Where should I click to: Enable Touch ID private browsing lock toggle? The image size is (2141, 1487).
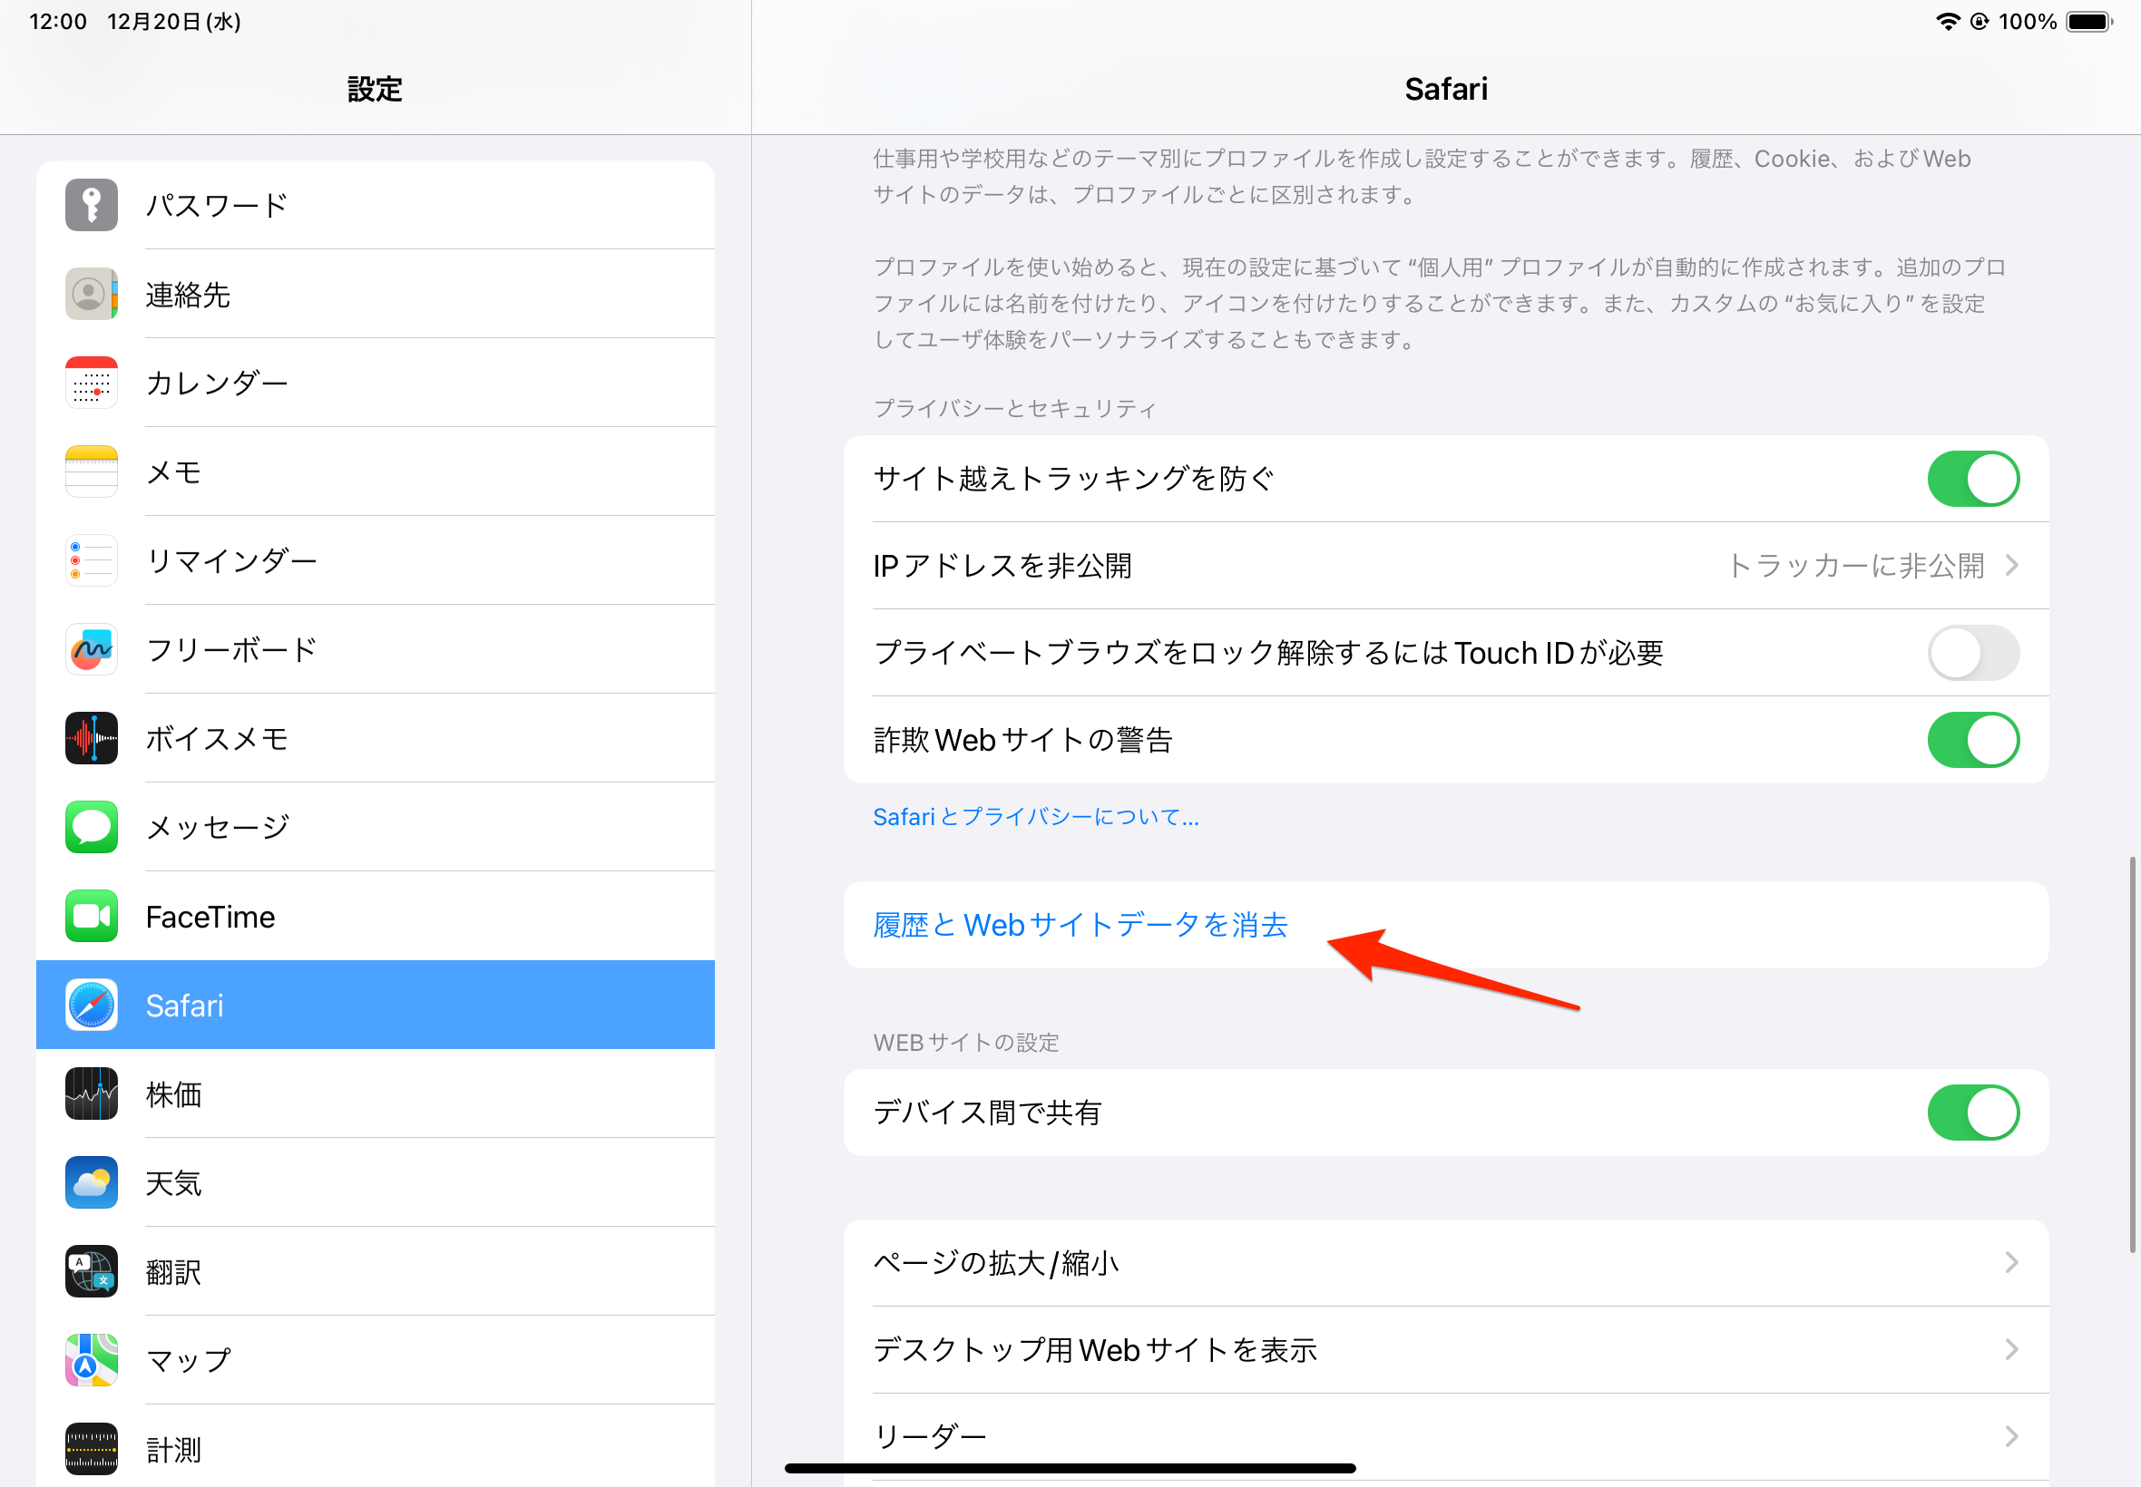pos(1972,653)
